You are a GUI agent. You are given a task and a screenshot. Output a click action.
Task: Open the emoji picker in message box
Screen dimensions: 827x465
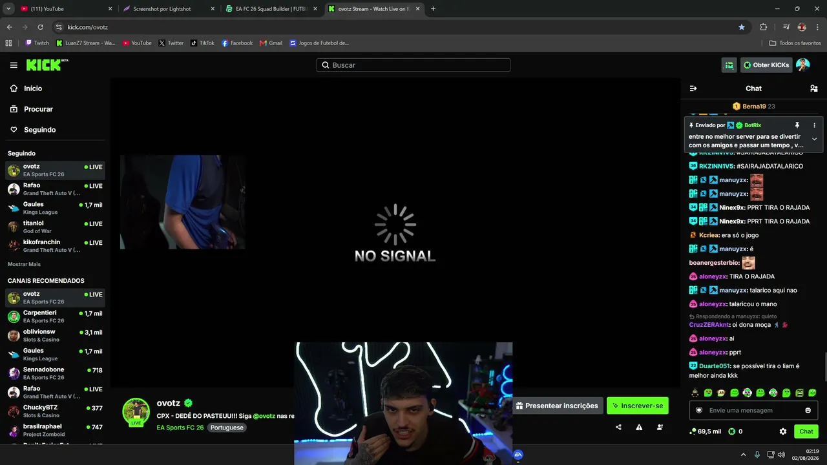[808, 410]
